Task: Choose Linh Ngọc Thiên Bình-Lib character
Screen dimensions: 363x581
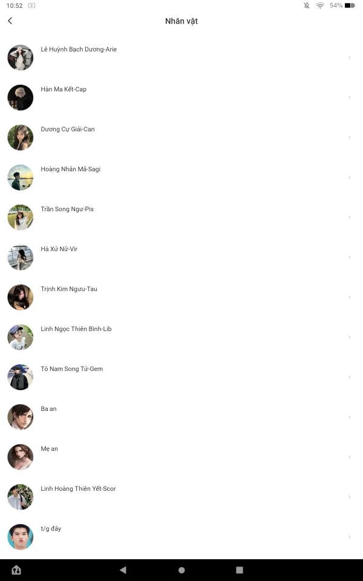Action: click(x=181, y=337)
